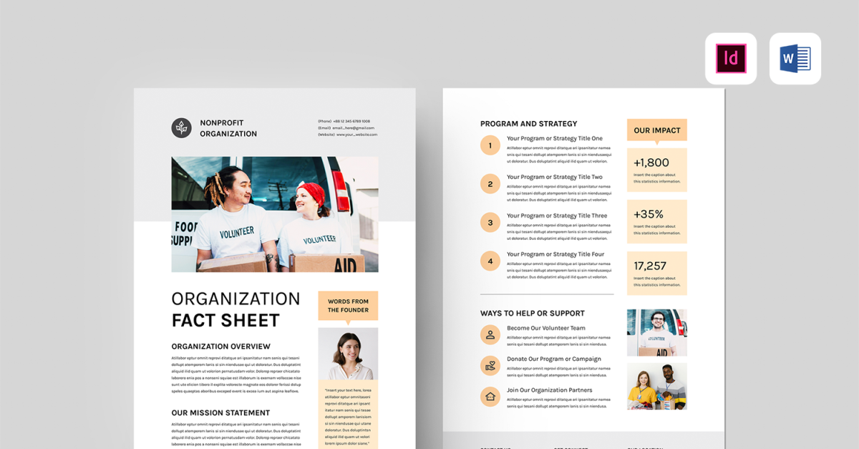This screenshot has width=859, height=449.
Task: Expand the +35% statistics box
Action: 656,221
